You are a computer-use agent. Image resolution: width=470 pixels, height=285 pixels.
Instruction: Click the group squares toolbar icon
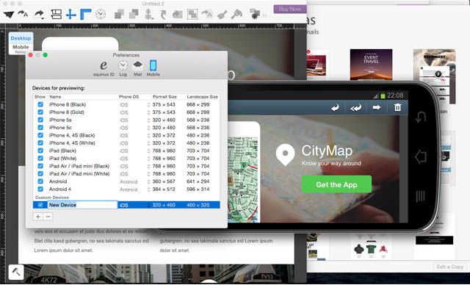pyautogui.click(x=192, y=14)
